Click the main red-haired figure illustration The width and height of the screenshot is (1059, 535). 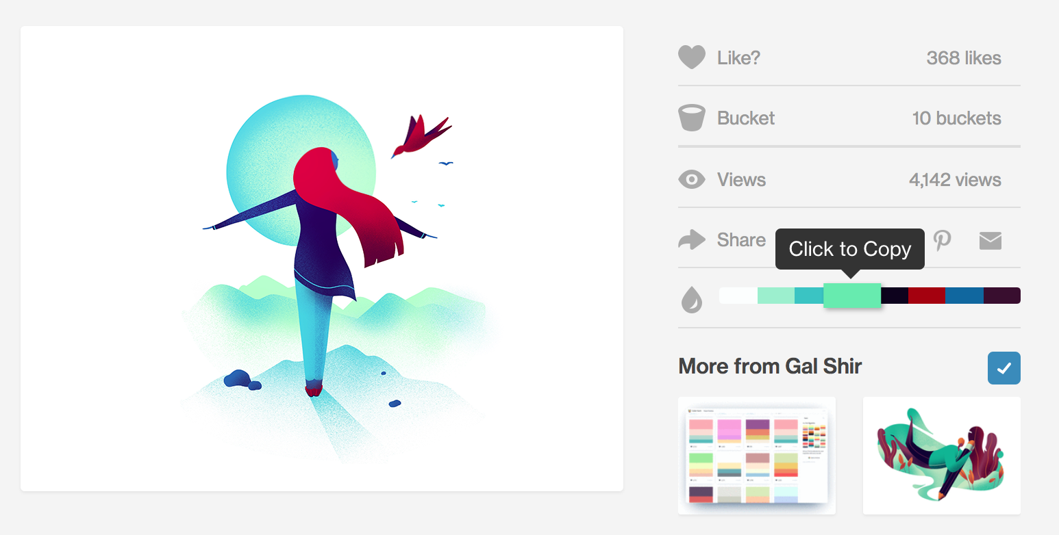tap(322, 258)
